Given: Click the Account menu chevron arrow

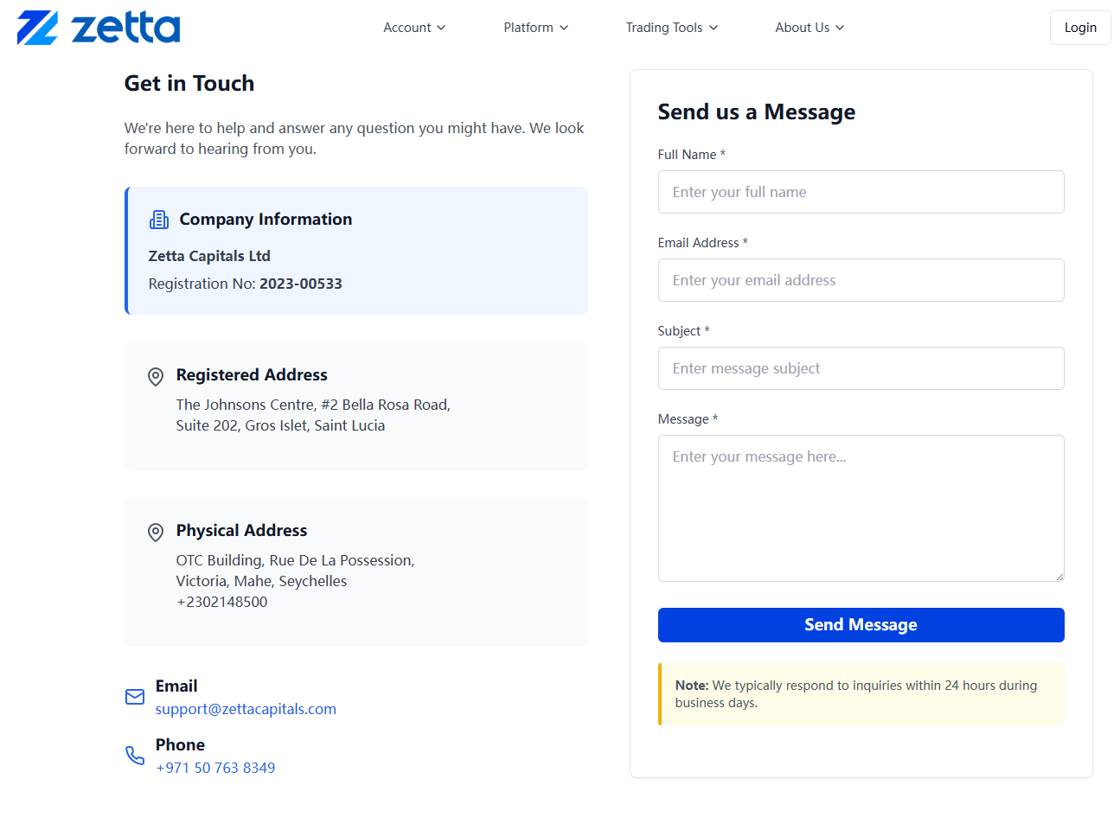Looking at the screenshot, I should point(441,28).
